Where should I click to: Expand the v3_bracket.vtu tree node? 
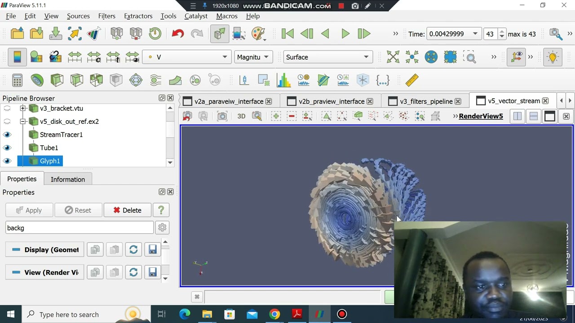[x=22, y=109]
